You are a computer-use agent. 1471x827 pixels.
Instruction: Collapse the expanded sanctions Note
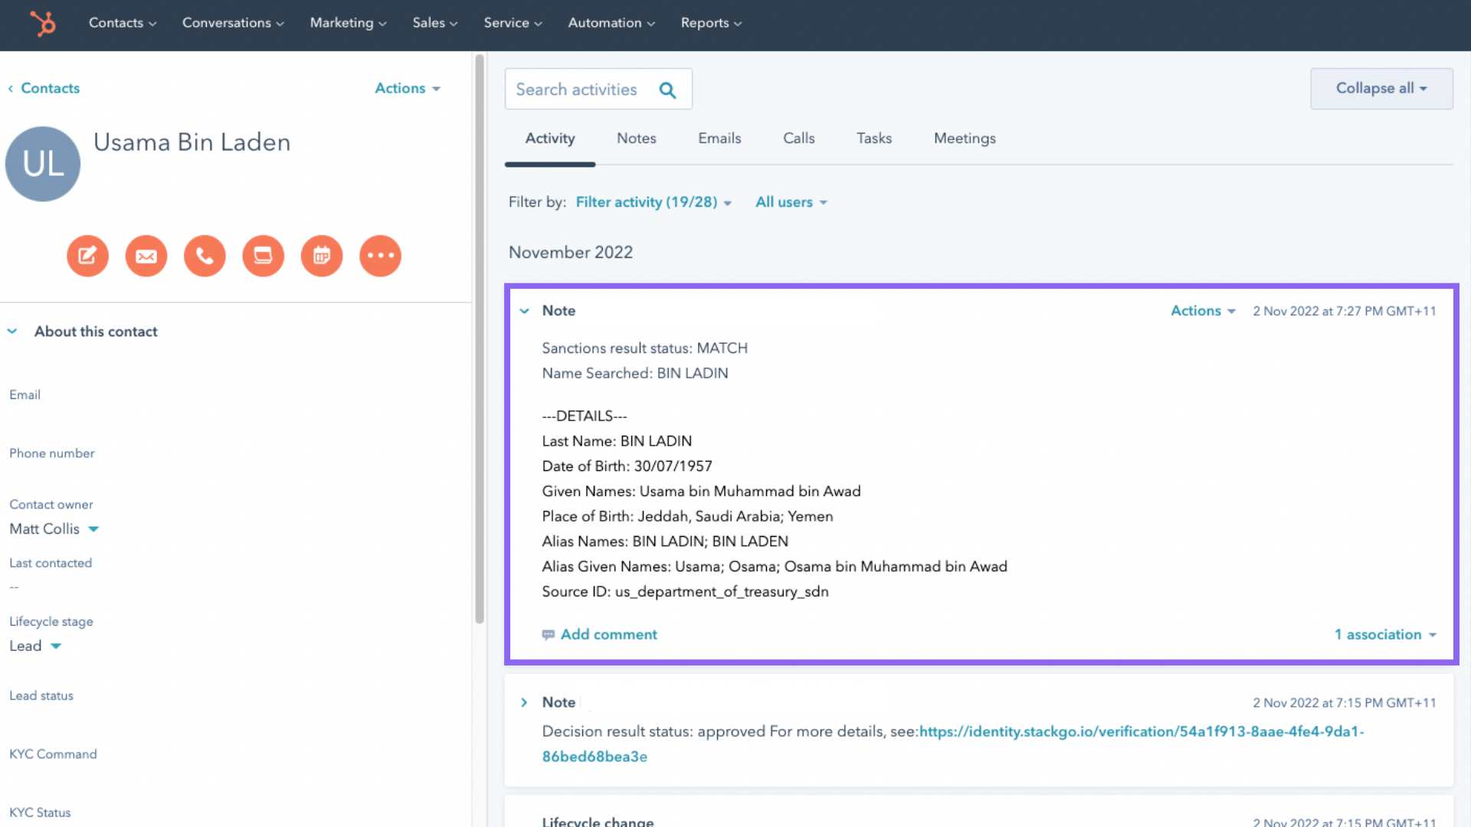[525, 311]
